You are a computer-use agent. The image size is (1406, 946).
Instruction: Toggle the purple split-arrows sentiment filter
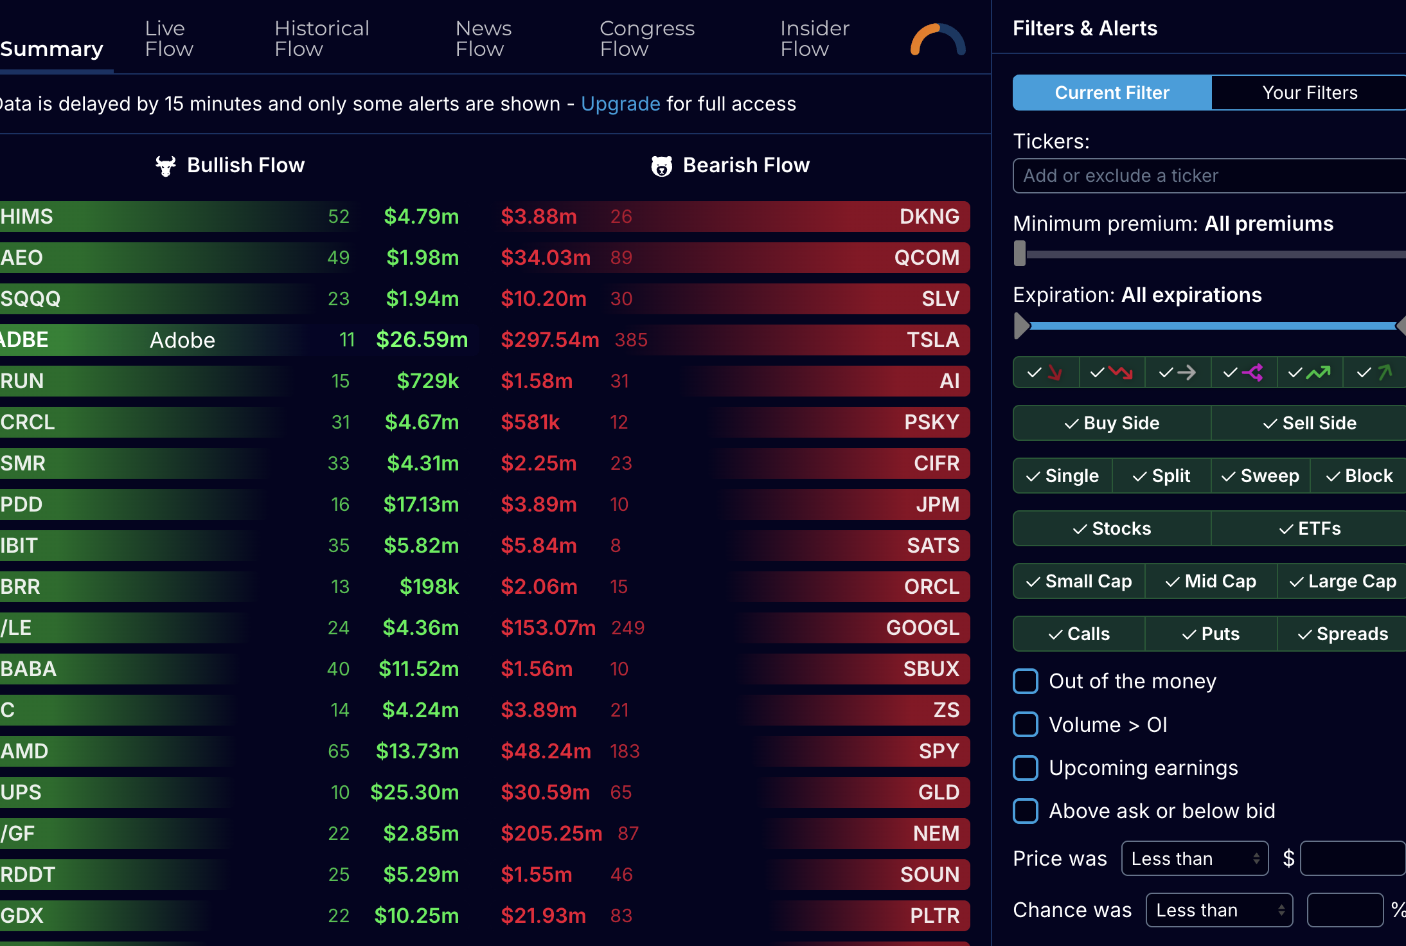(1244, 372)
